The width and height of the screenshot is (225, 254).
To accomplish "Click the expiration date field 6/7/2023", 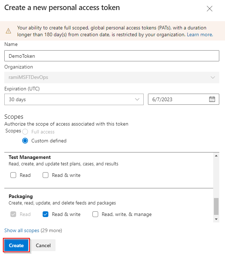I will (x=177, y=99).
